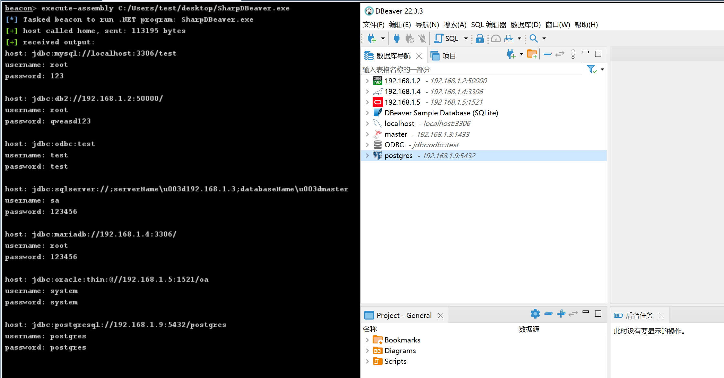This screenshot has width=724, height=378.
Task: Open the SQL editor button
Action: click(447, 39)
